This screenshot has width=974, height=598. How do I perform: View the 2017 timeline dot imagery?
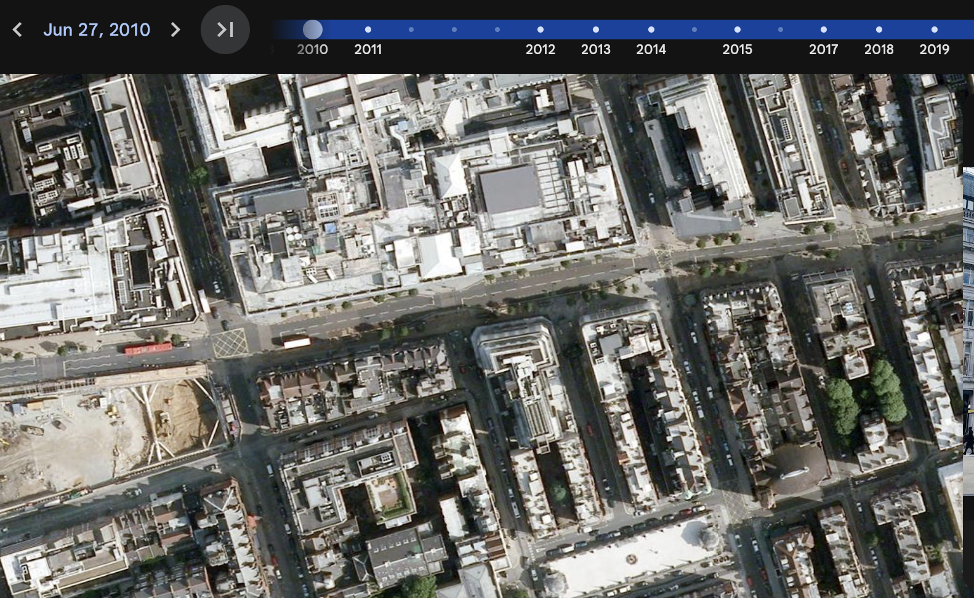tap(824, 30)
